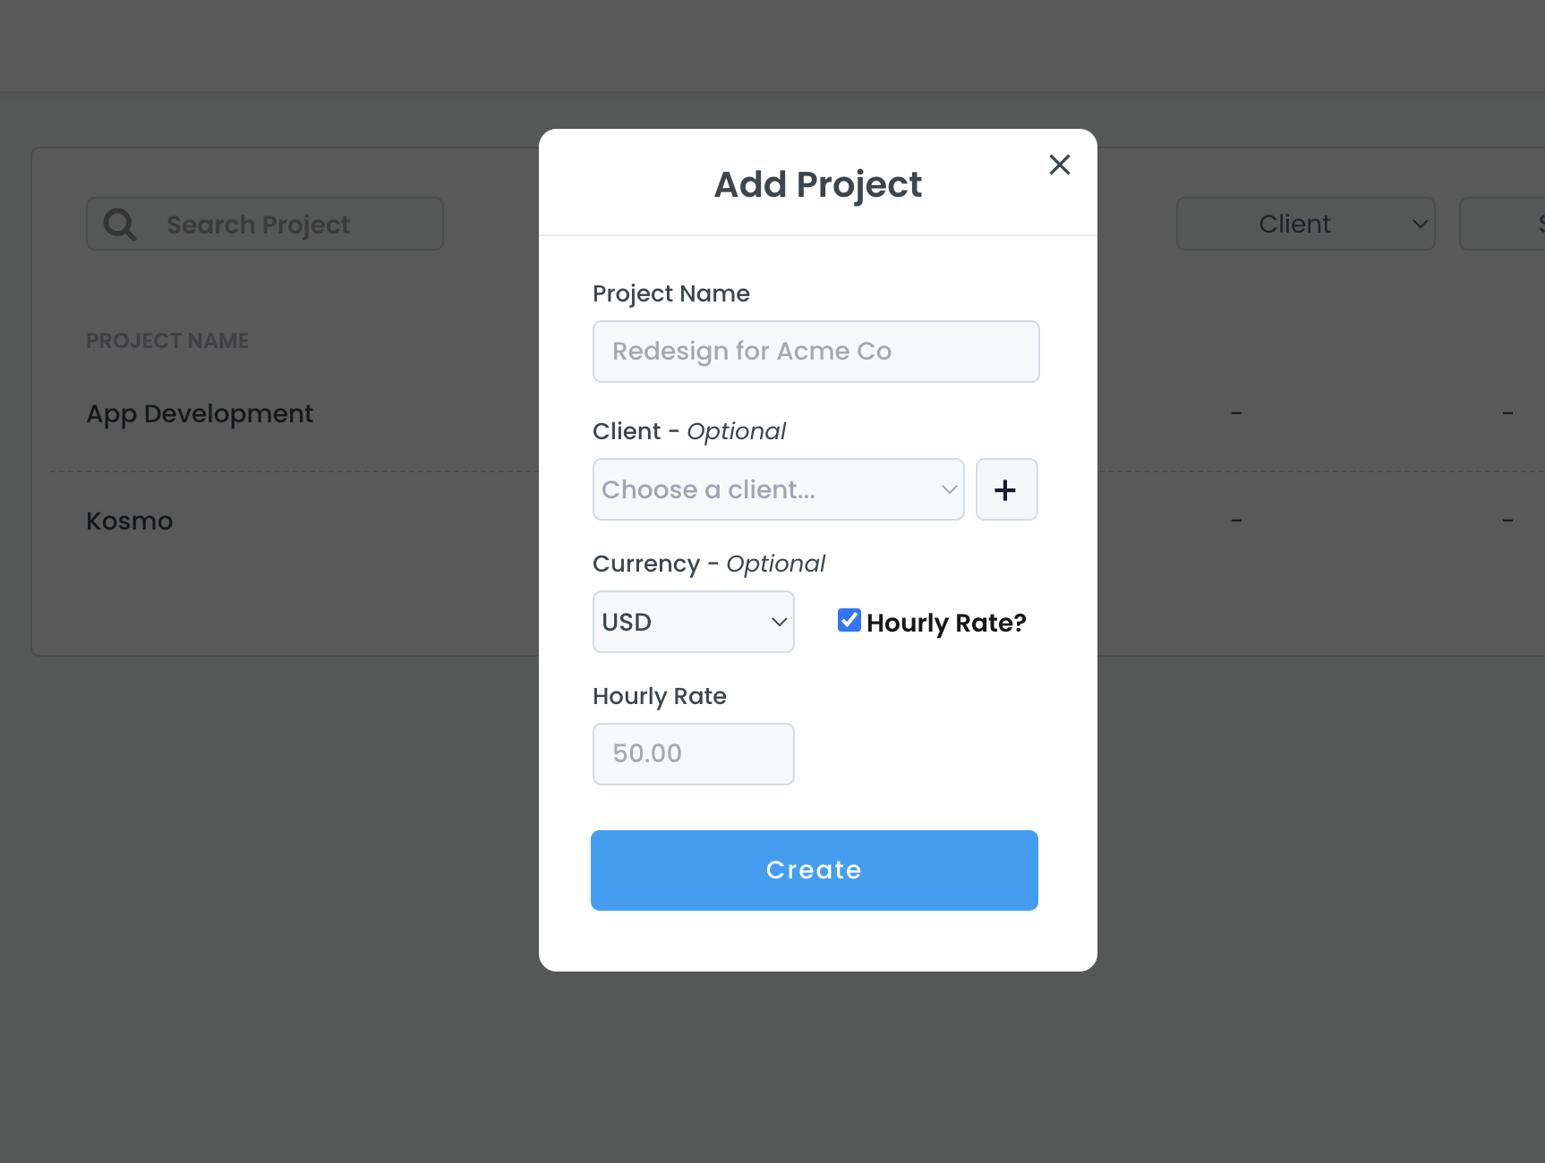This screenshot has width=1545, height=1163.
Task: Focus the Redesign for Acme Co placeholder field
Action: (815, 351)
